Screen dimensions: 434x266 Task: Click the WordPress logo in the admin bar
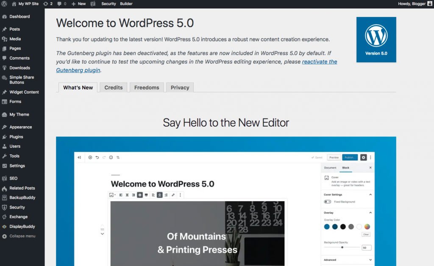(x=4, y=4)
